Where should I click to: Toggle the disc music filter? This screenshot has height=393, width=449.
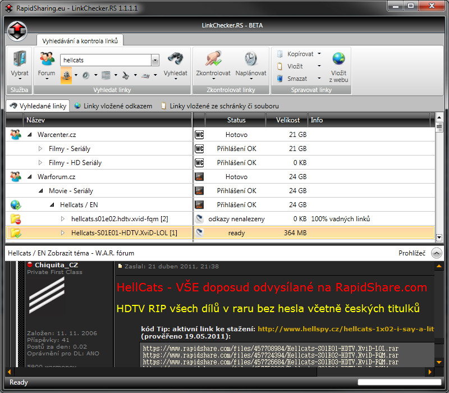tap(86, 75)
